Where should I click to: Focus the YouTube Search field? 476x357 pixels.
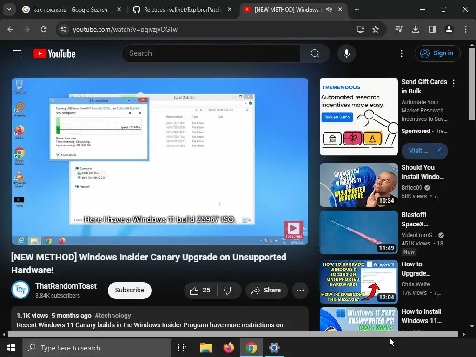click(x=211, y=53)
